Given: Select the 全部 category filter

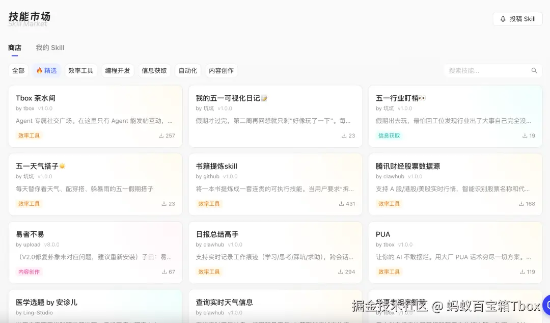Looking at the screenshot, I should (x=18, y=71).
